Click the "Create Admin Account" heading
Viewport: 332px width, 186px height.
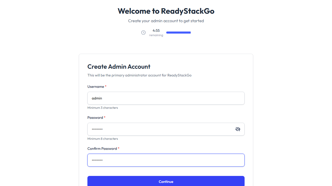point(119,67)
